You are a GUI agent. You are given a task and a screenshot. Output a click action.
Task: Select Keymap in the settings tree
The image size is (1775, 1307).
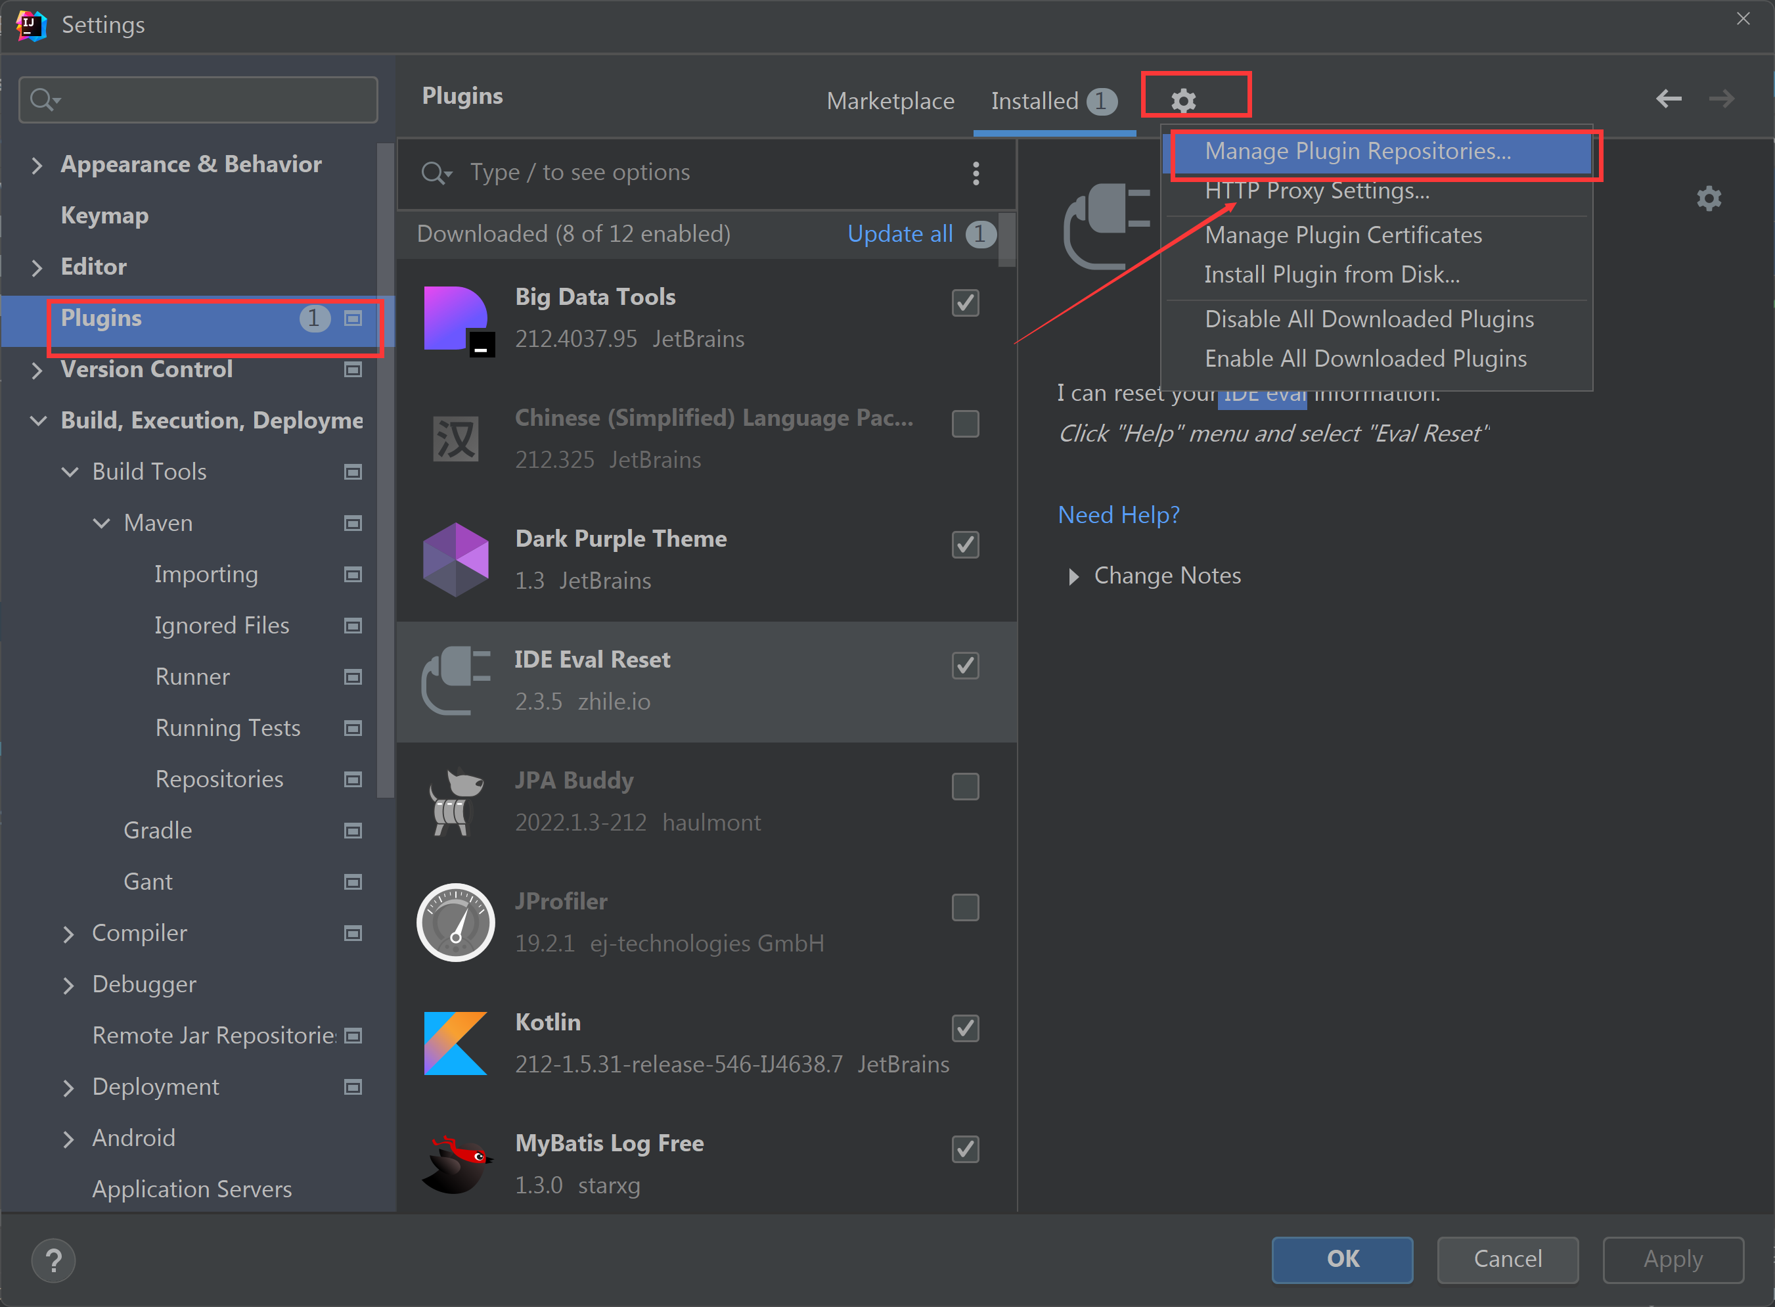coord(104,216)
